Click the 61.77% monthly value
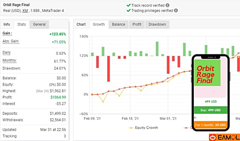 pos(60,61)
